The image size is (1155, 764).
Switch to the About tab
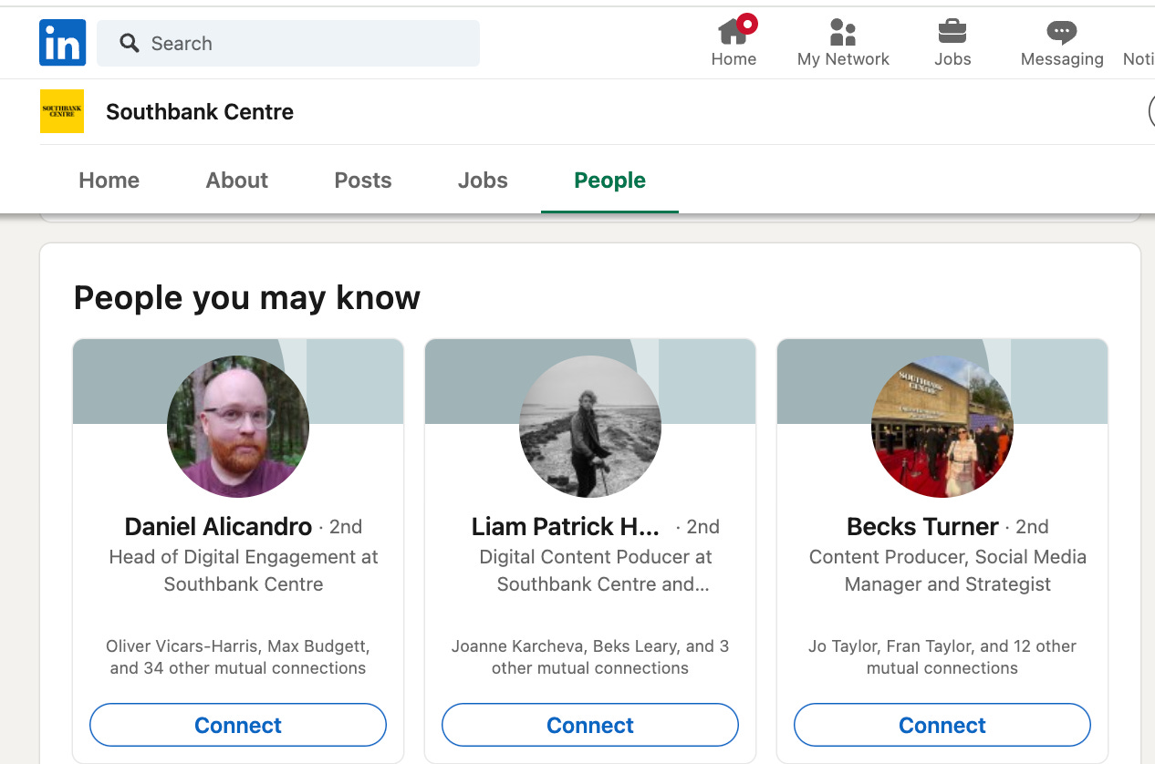[x=237, y=180]
